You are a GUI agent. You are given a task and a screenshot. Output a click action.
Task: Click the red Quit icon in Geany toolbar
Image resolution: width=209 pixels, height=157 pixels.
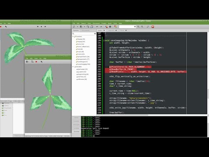pyautogui.click(x=153, y=27)
